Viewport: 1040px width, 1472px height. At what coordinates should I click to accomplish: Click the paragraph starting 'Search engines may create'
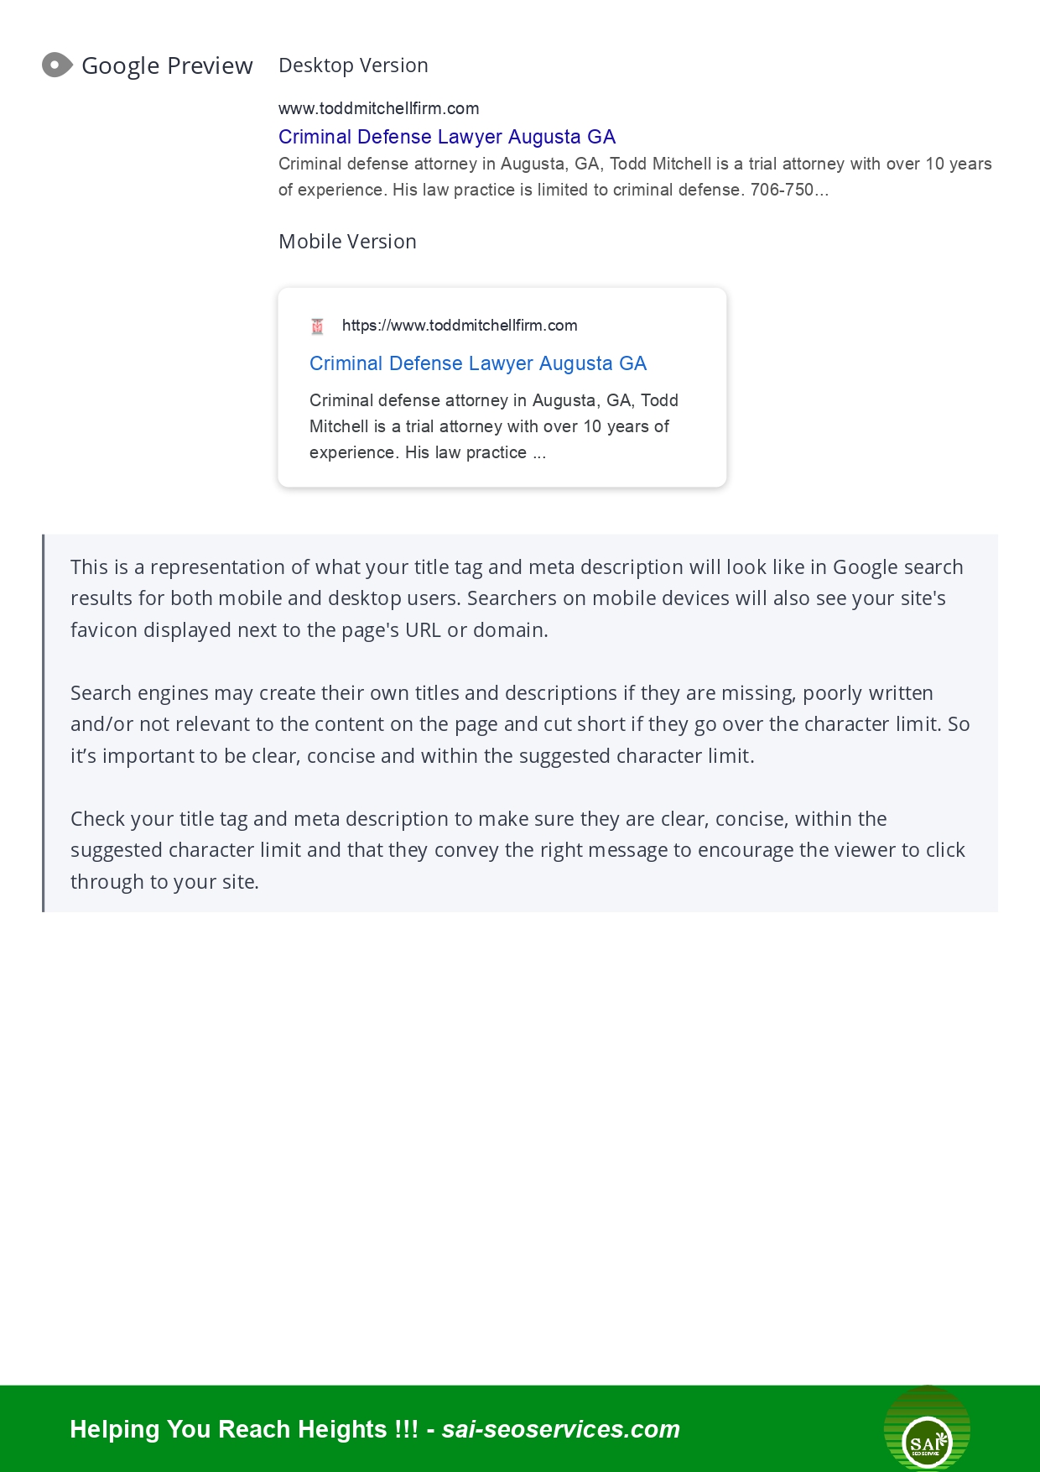tap(520, 724)
